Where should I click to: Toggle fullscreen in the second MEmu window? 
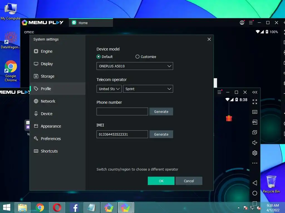(255, 102)
